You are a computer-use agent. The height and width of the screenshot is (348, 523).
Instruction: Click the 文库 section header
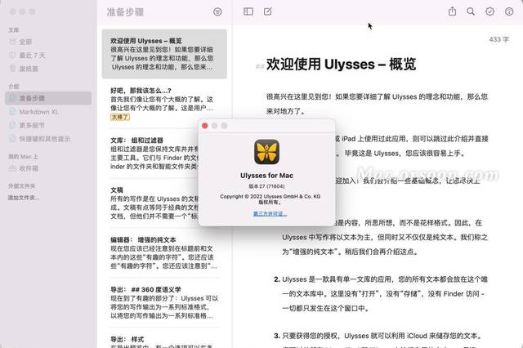click(x=14, y=30)
